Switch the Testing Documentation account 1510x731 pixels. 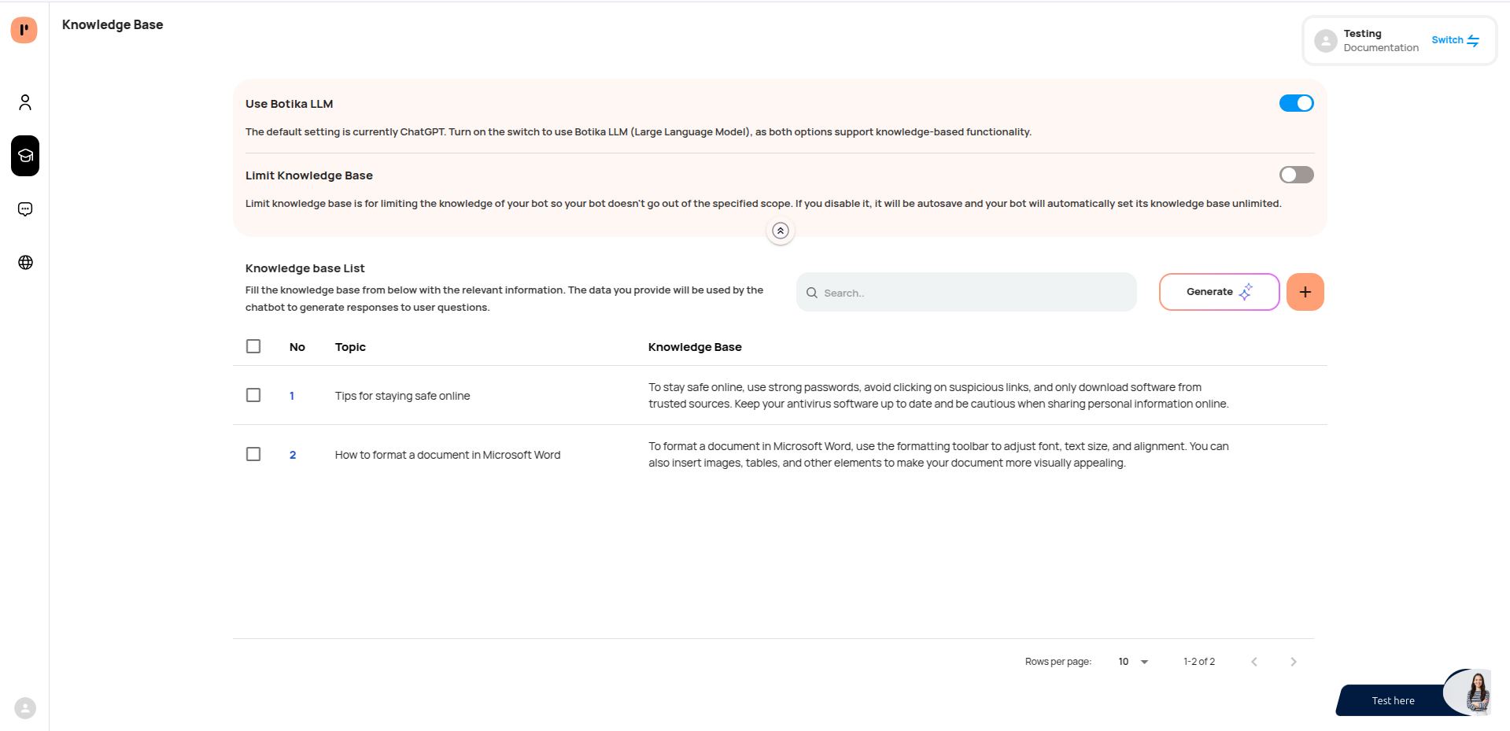1456,40
